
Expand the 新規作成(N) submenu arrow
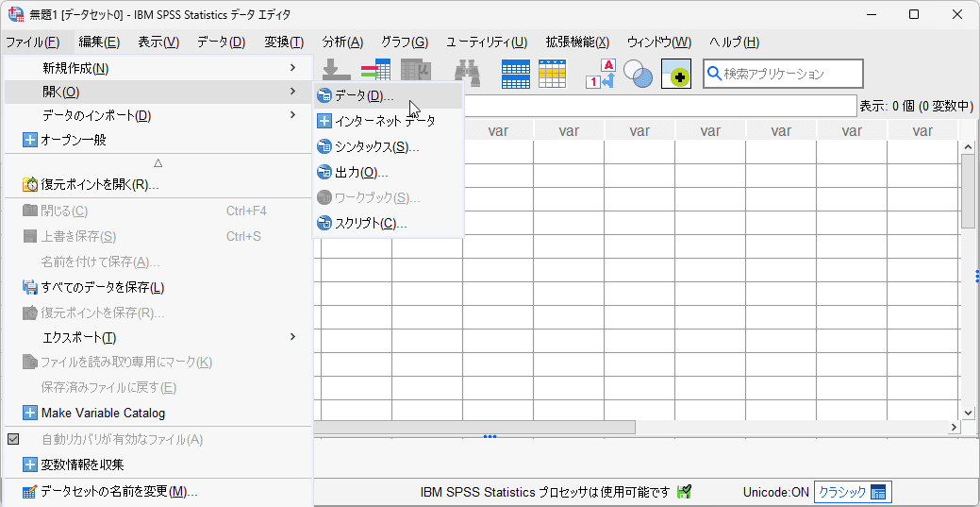(292, 67)
